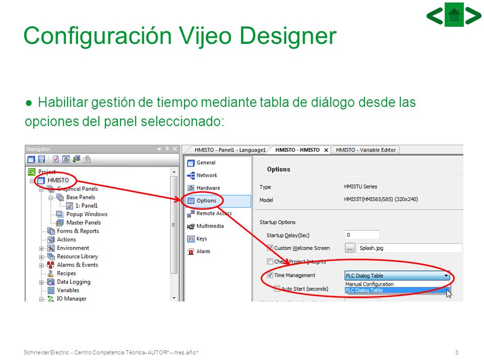This screenshot has height=363, width=484.
Task: Collapse the Base Panels branch
Action: point(50,198)
